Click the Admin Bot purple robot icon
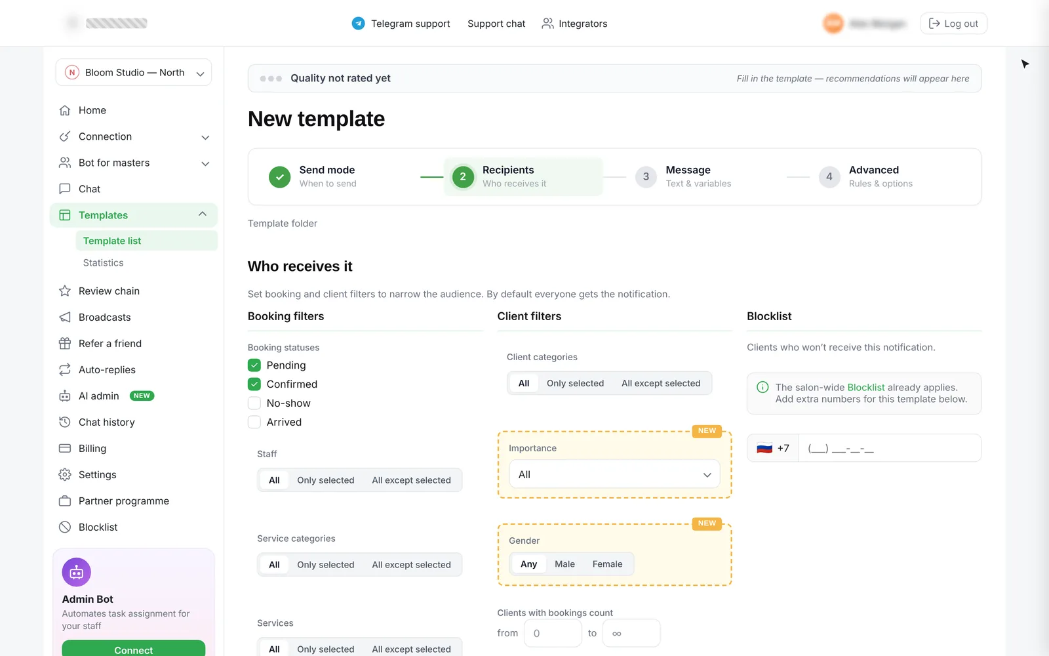Screen dimensions: 1049x656 [x=77, y=573]
